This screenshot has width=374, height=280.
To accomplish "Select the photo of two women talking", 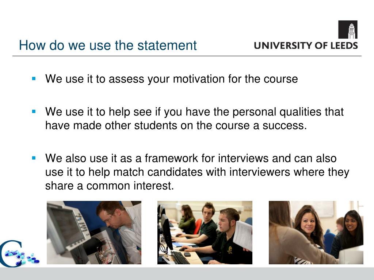I will tap(316, 232).
